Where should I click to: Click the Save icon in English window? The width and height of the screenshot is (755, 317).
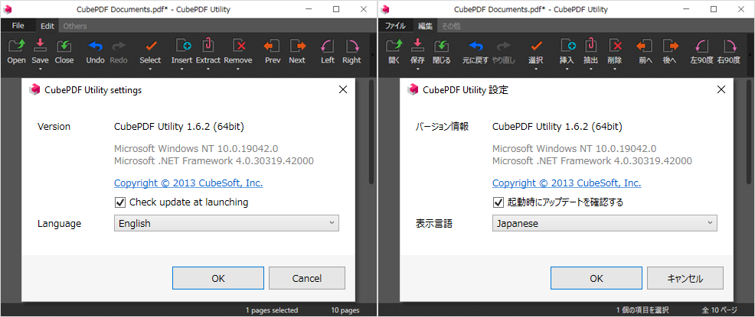(x=40, y=46)
